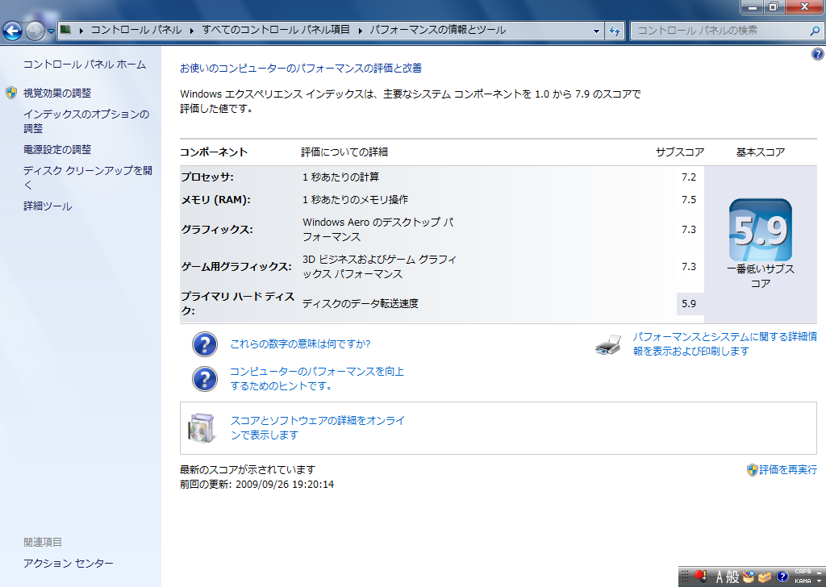Open コンピューターのパフォーマンスを向上するためのヒント link
The image size is (826, 587).
[x=317, y=378]
